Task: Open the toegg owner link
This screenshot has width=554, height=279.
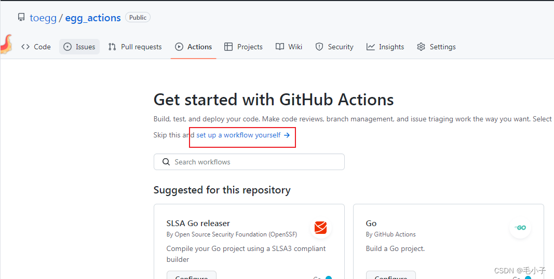Action: [x=43, y=18]
